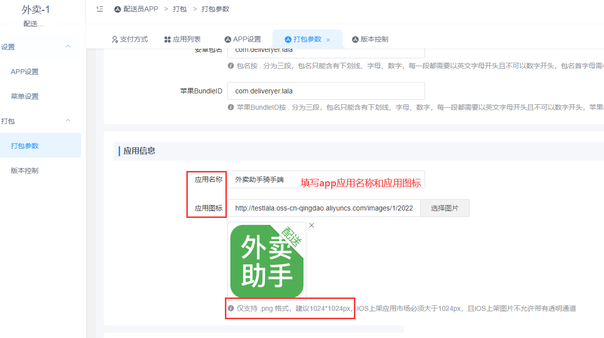Click the 应用列表 tab grid icon
The image size is (604, 338).
point(168,40)
